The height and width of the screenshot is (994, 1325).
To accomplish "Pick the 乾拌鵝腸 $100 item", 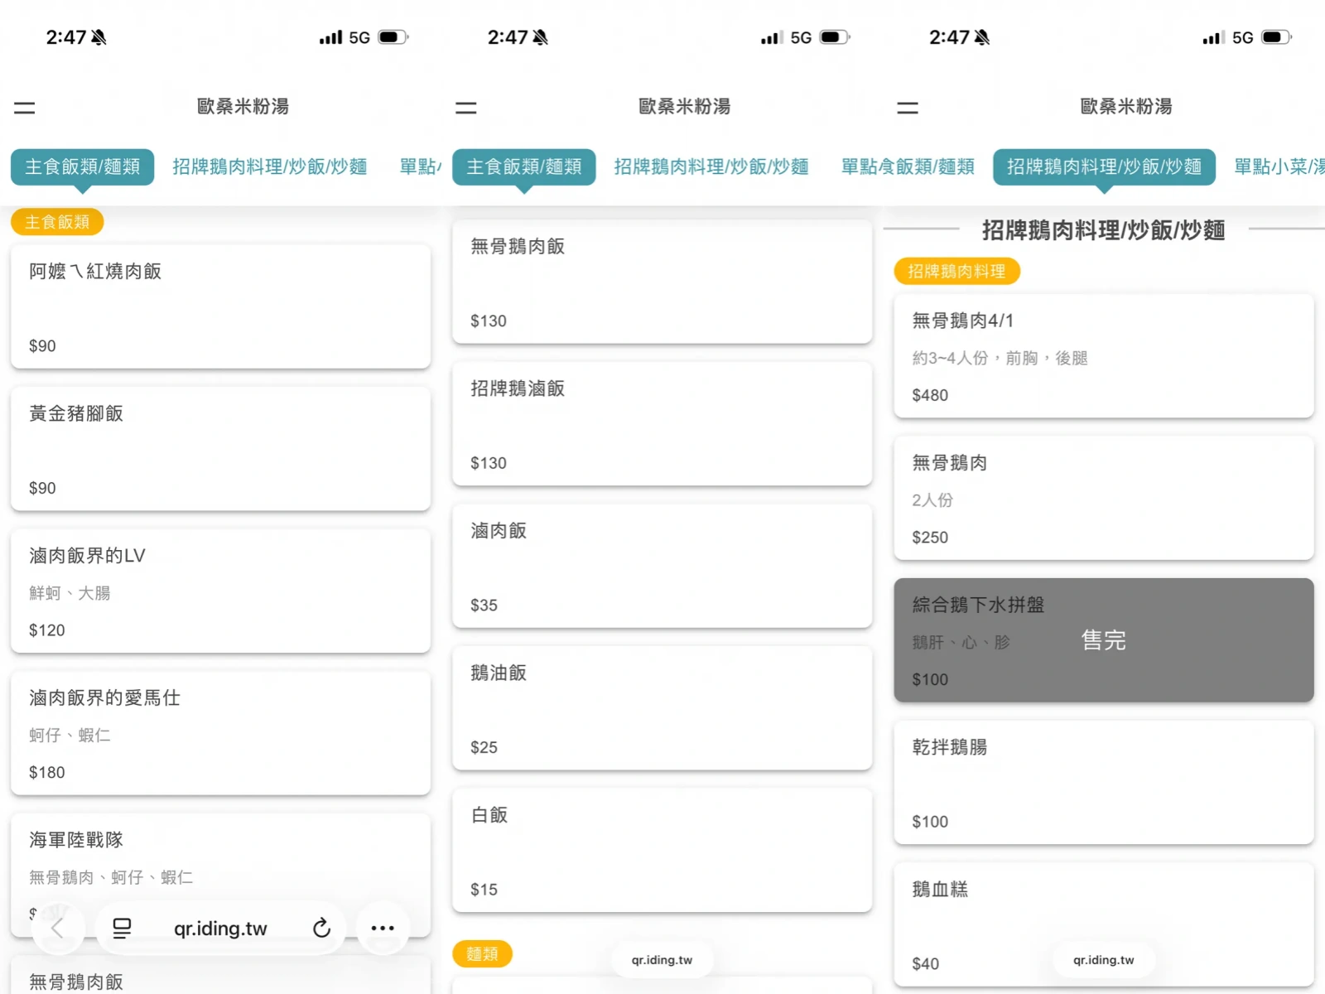I will (1103, 783).
